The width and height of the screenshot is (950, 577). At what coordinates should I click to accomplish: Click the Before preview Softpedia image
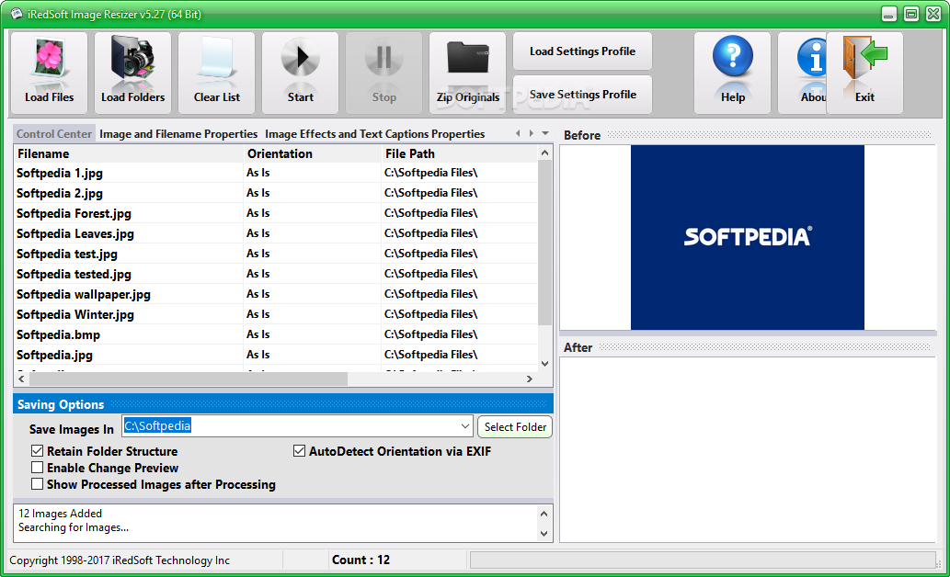click(x=747, y=237)
